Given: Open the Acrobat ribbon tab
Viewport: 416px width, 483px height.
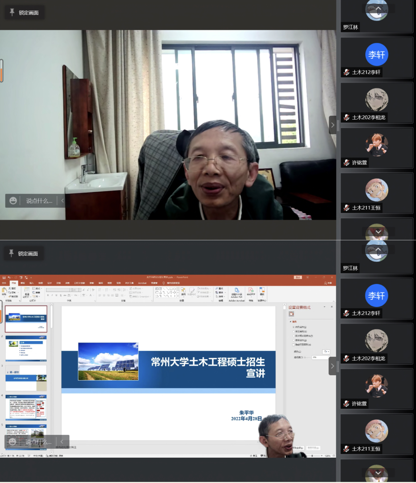Looking at the screenshot, I should (x=142, y=283).
